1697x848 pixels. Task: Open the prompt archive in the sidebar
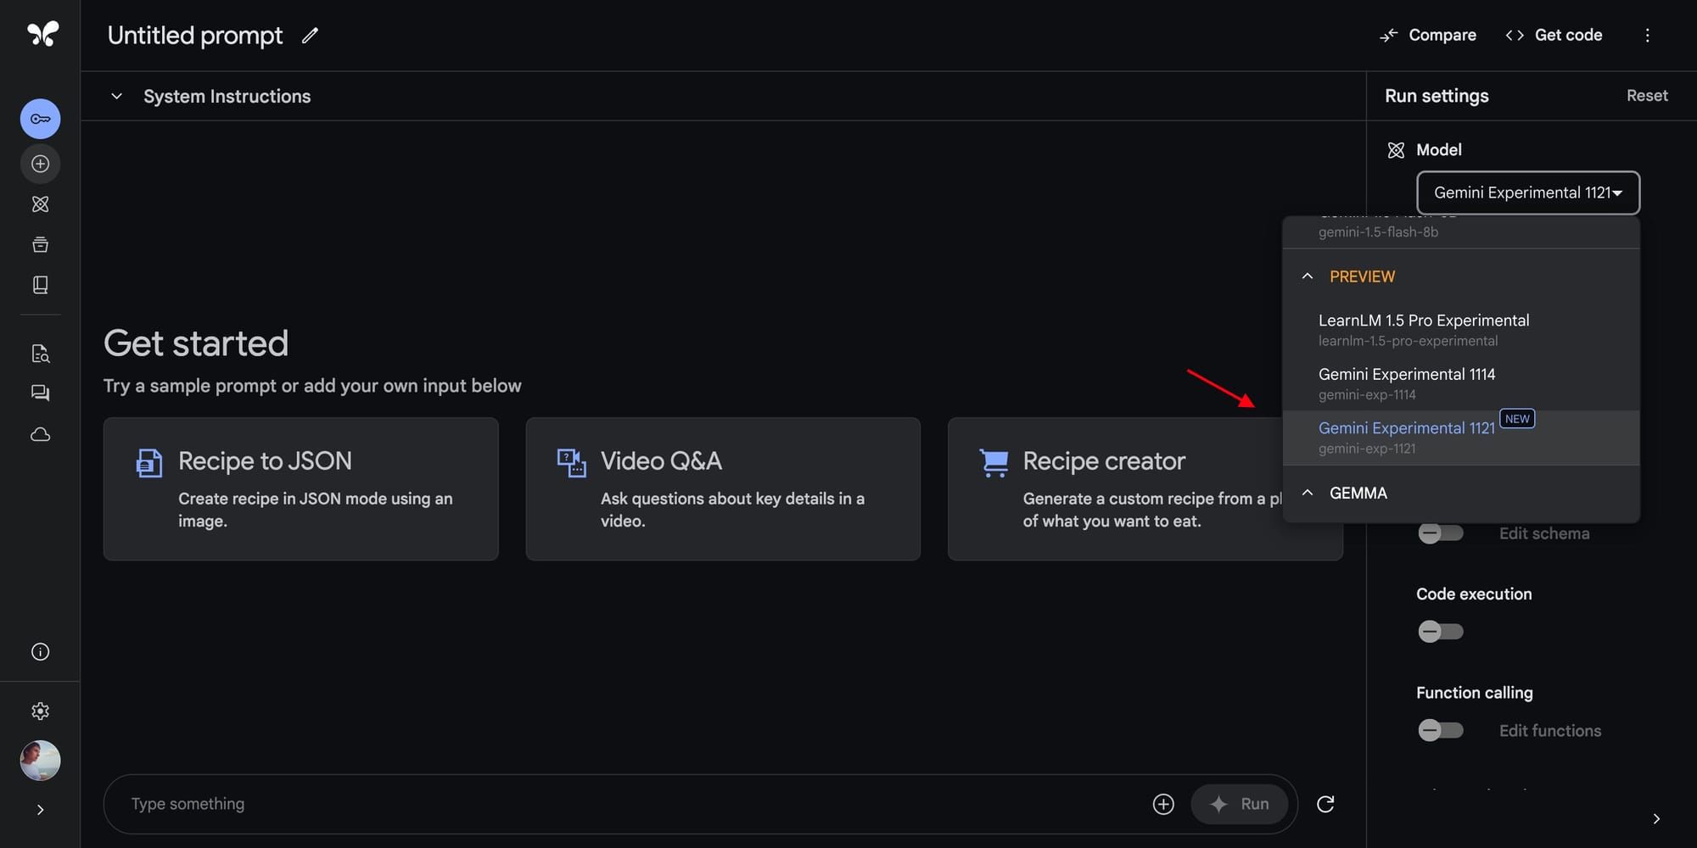(40, 244)
